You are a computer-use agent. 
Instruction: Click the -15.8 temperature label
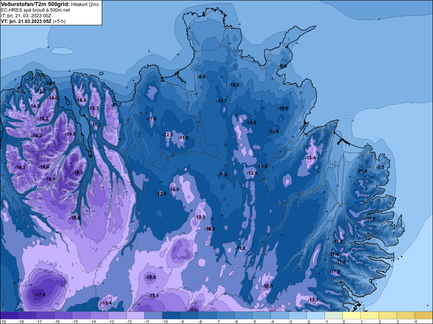click(151, 277)
